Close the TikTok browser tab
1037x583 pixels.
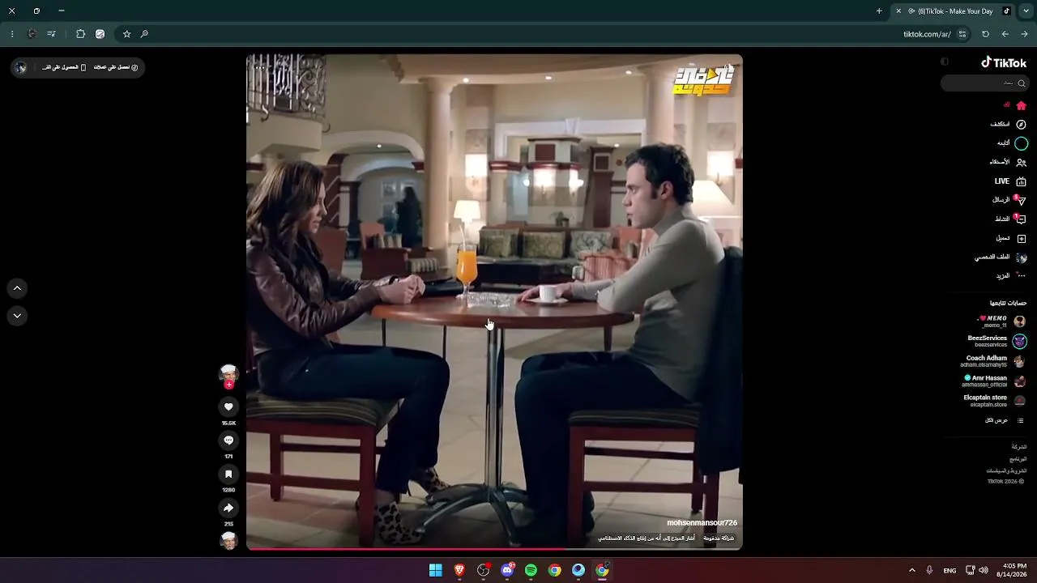pos(898,11)
